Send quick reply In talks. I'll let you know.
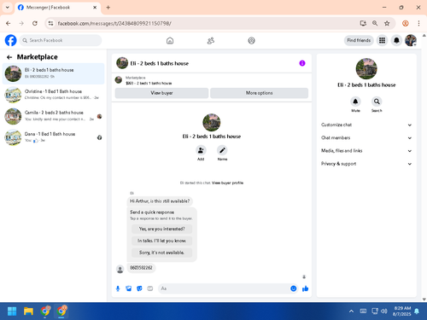This screenshot has height=320, width=427. [161, 241]
